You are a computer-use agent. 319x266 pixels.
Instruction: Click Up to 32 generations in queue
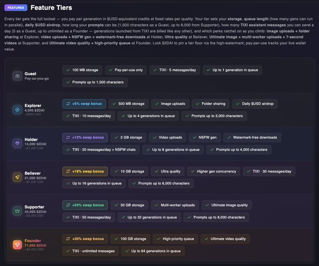149,217
